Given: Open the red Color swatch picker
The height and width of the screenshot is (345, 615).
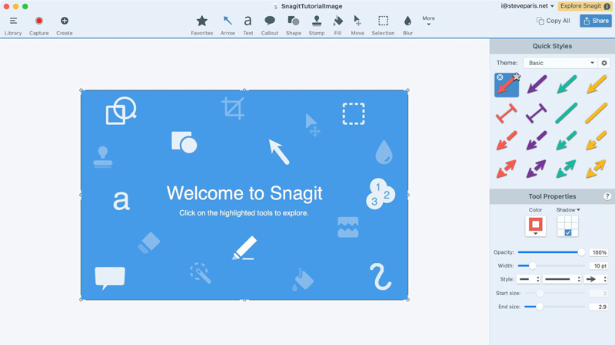Looking at the screenshot, I should pyautogui.click(x=535, y=225).
